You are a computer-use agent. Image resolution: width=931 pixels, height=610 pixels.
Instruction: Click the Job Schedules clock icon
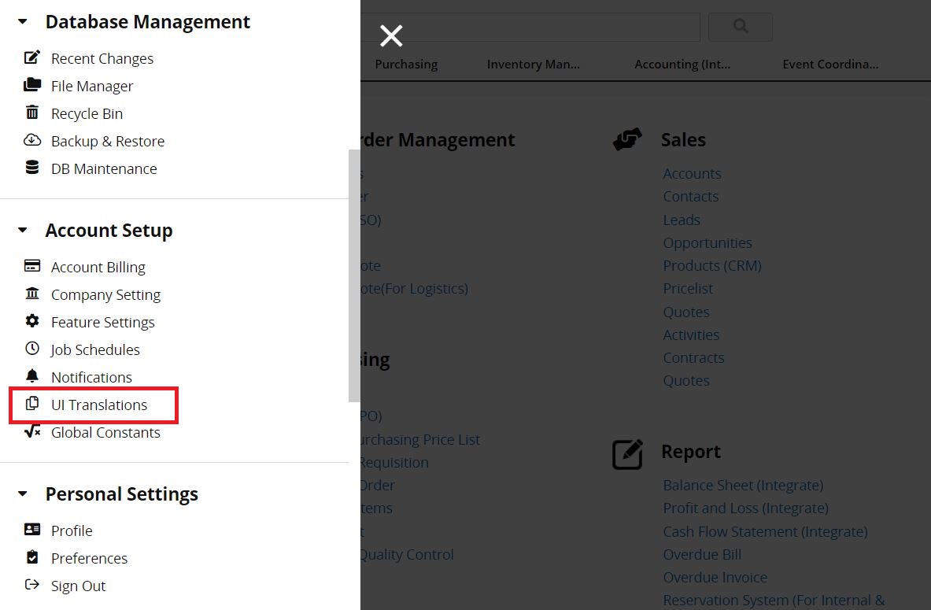click(x=32, y=349)
